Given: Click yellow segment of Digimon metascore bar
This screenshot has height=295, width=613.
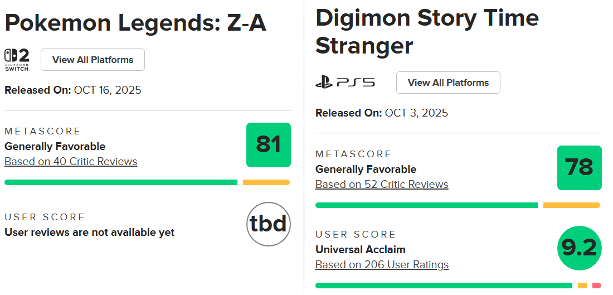Looking at the screenshot, I should tap(572, 205).
